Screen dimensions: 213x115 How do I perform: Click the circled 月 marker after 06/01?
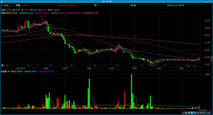click(95, 65)
